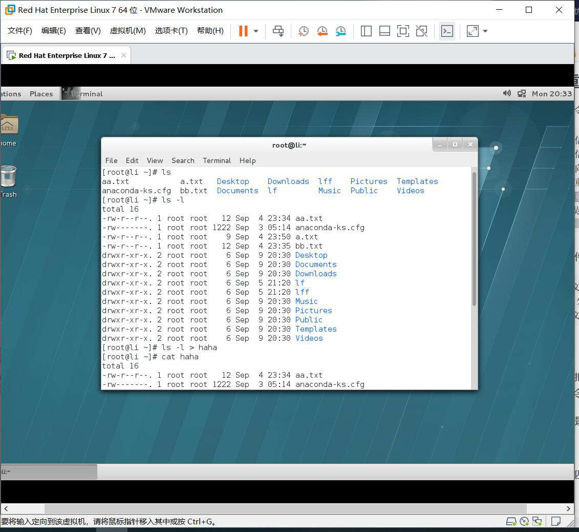Open the home folder desktop icon
Viewport: 579px width, 532px height.
(9, 130)
